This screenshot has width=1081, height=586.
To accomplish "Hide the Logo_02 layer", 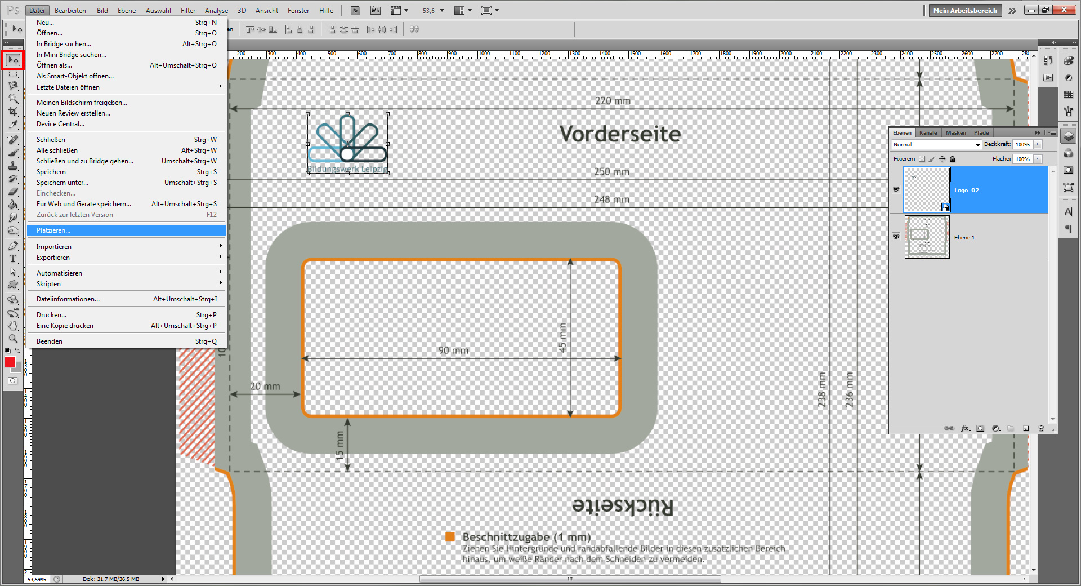I will (x=896, y=189).
